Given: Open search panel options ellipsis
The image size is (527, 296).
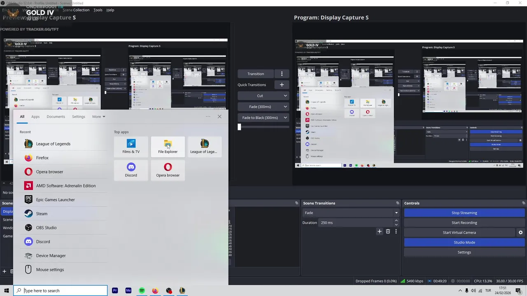Looking at the screenshot, I should point(208,117).
